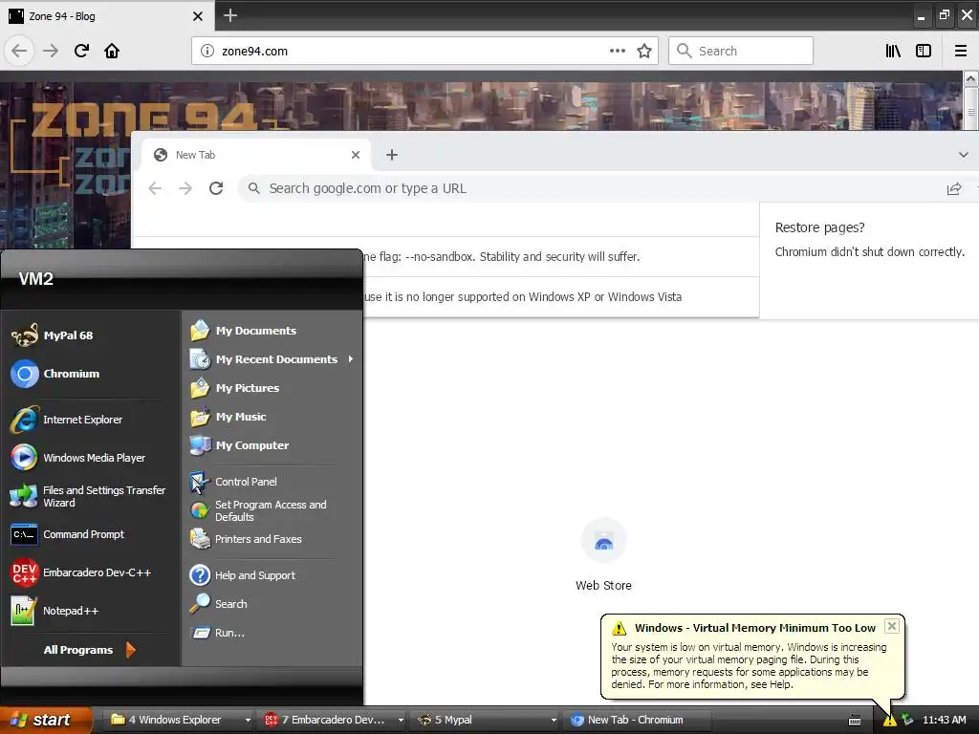Click the share icon in Chromium omnibox
This screenshot has height=734, width=979.
tap(954, 188)
